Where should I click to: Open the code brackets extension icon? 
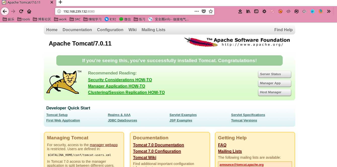click(288, 11)
